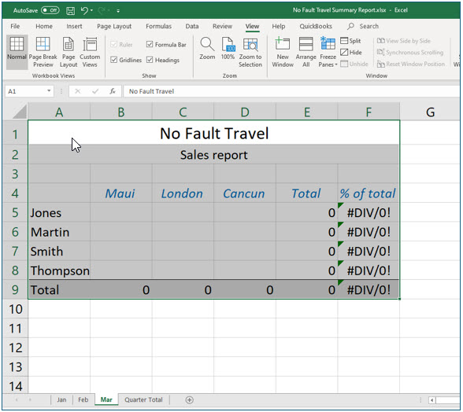Set zoom to 100%
This screenshot has height=412, width=463.
pyautogui.click(x=228, y=49)
